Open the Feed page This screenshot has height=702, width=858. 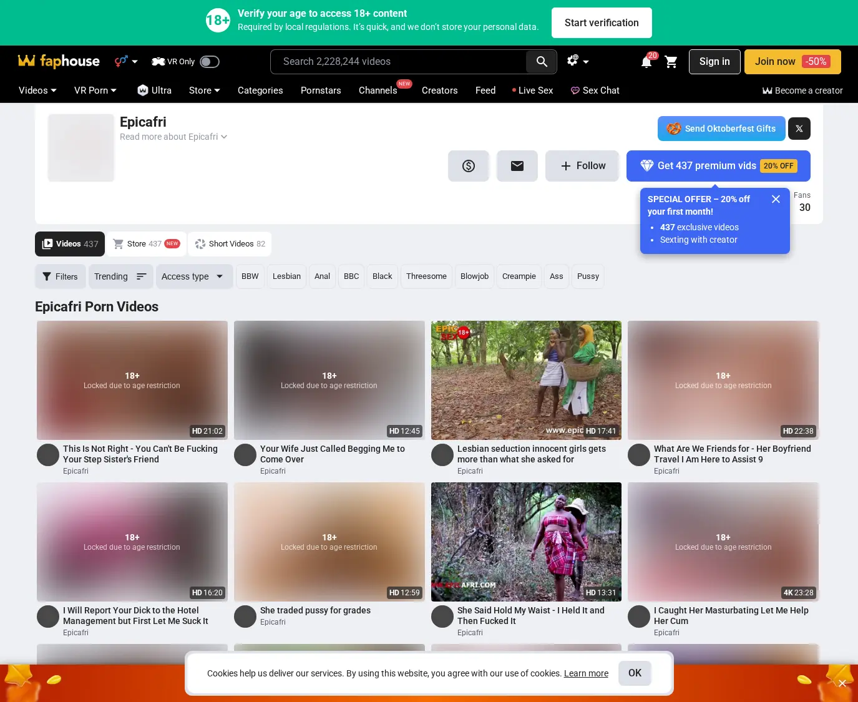point(485,90)
